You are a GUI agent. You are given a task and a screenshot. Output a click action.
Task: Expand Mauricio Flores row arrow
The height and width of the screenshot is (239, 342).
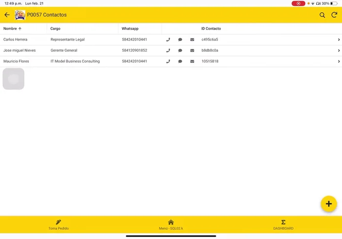tap(339, 61)
